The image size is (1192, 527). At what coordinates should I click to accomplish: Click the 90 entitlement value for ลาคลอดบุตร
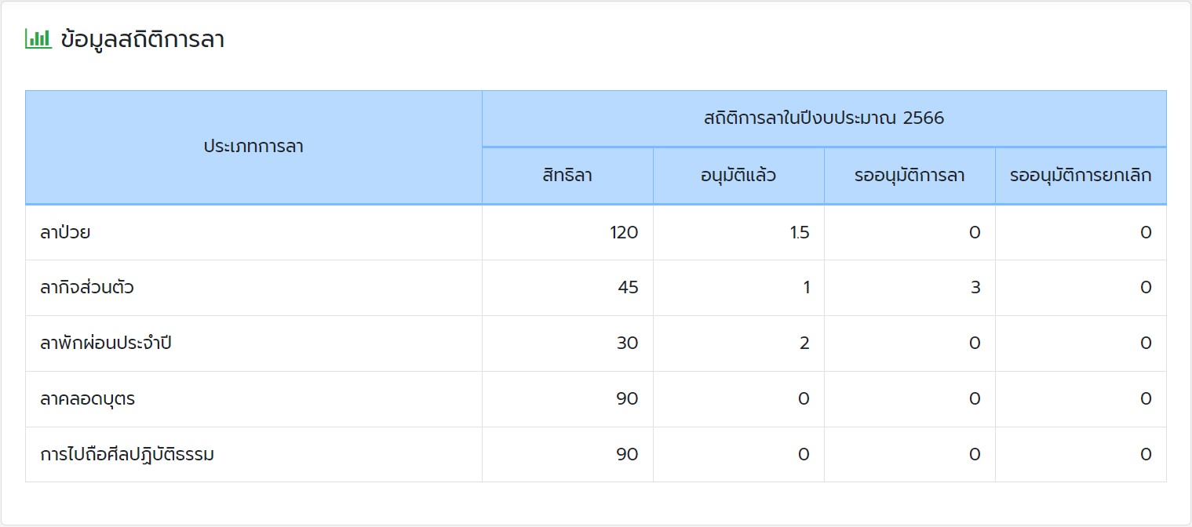tap(627, 399)
